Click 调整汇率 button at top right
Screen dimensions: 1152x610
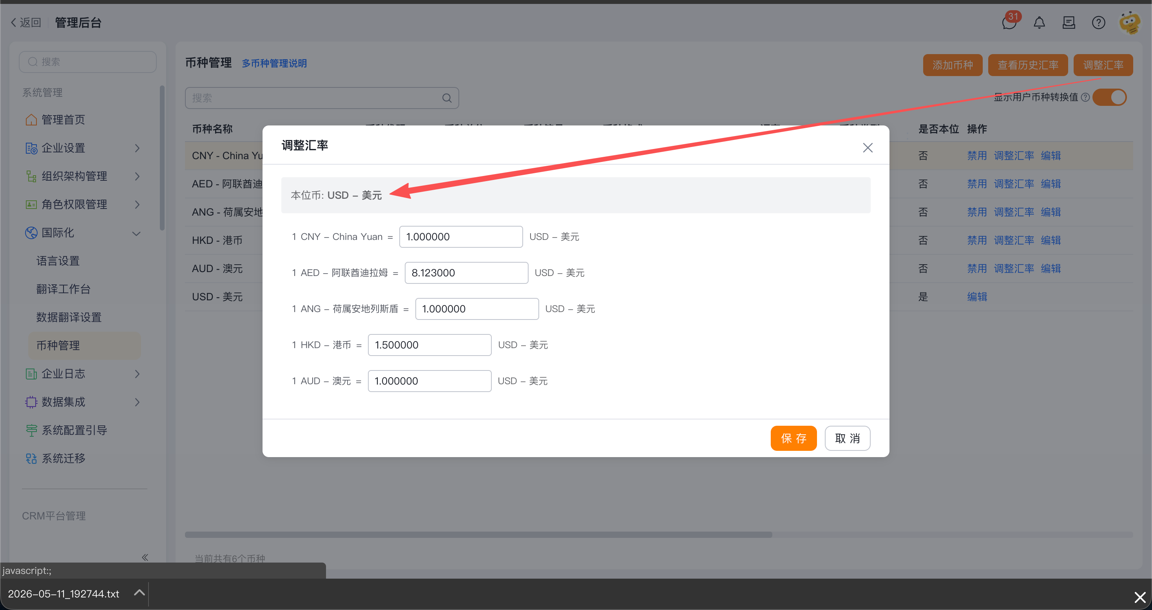tap(1103, 65)
